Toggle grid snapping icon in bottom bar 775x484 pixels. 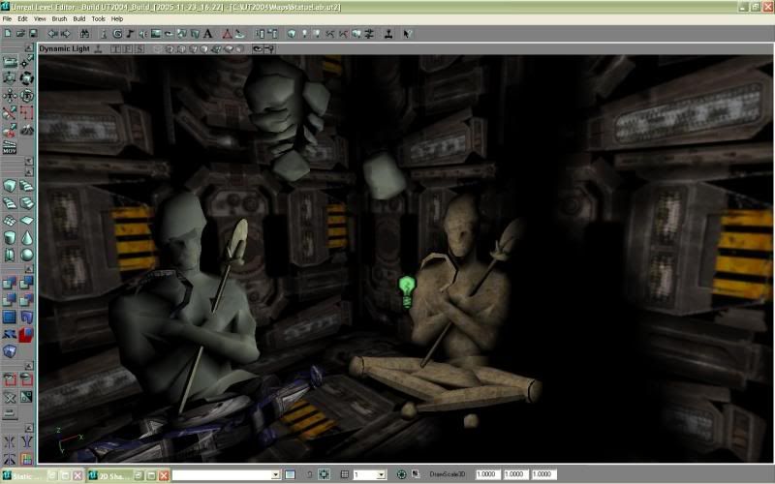345,474
